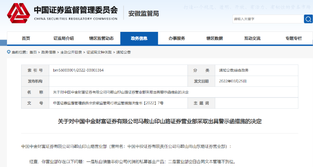Image resolution: width=313 pixels, height=167 pixels.
Task: Click the 发文日期 label cell
Action: tap(201, 81)
